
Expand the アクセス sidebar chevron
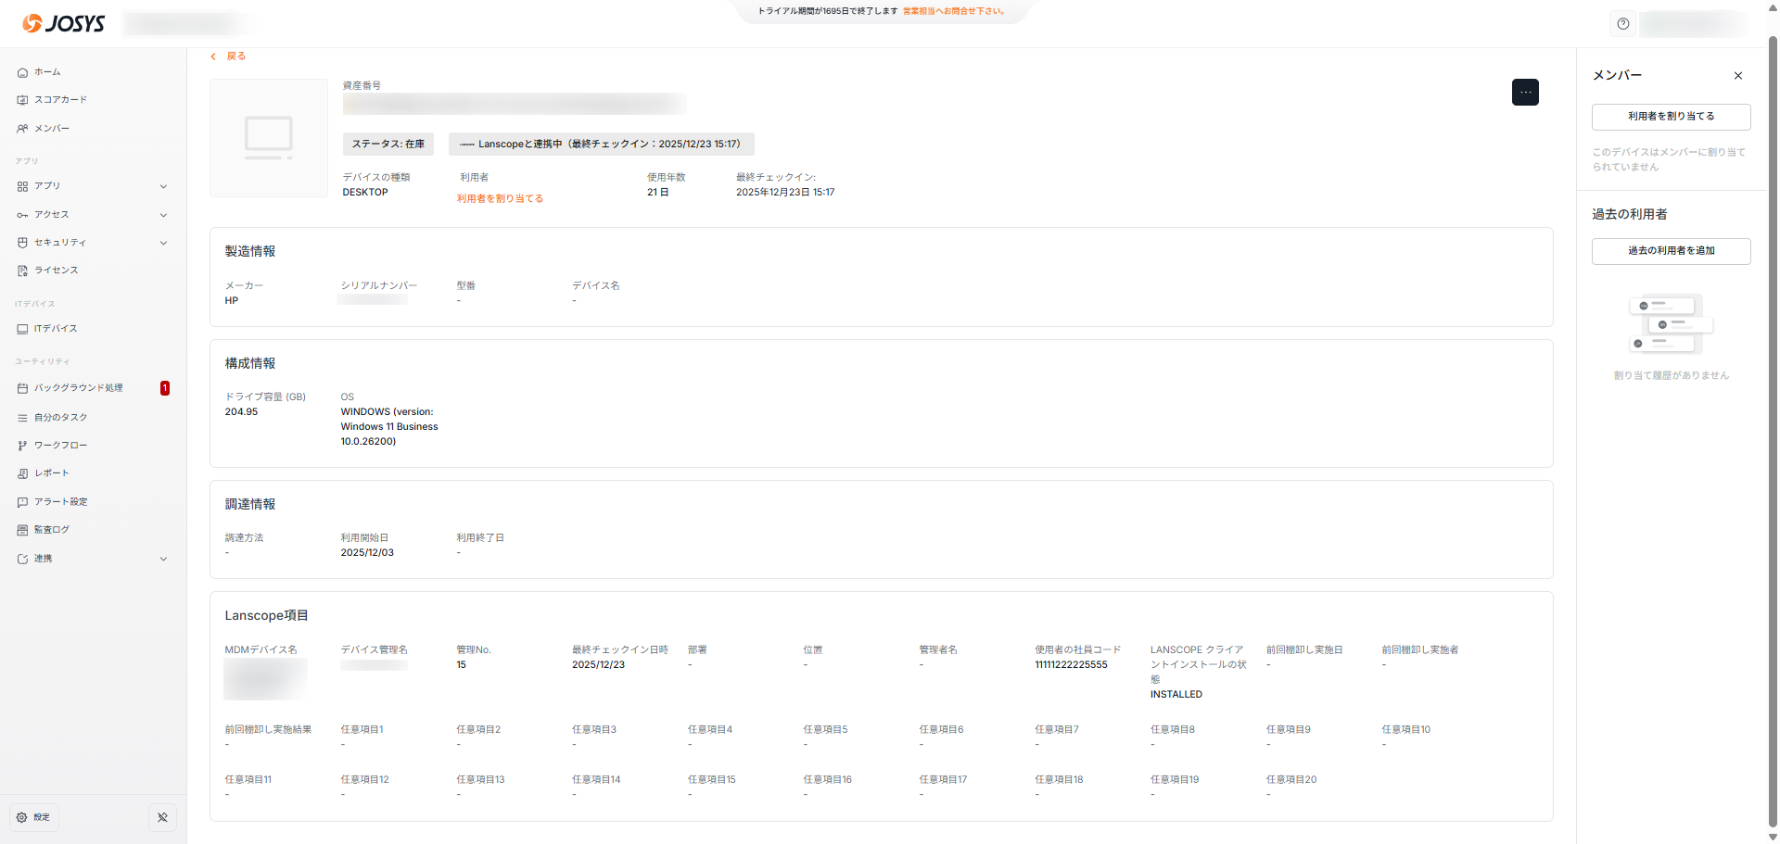[x=163, y=215]
